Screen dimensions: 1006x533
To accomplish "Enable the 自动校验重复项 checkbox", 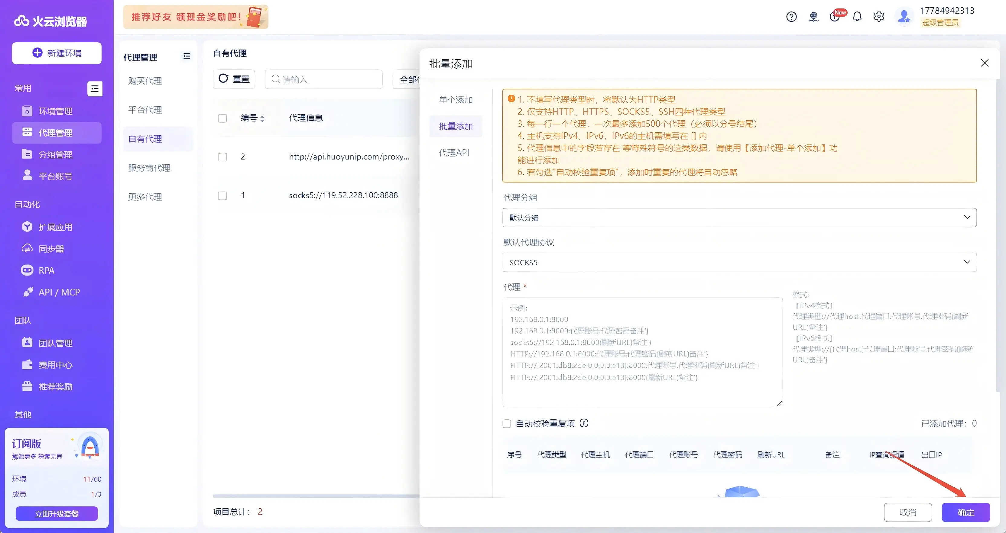I will [507, 424].
